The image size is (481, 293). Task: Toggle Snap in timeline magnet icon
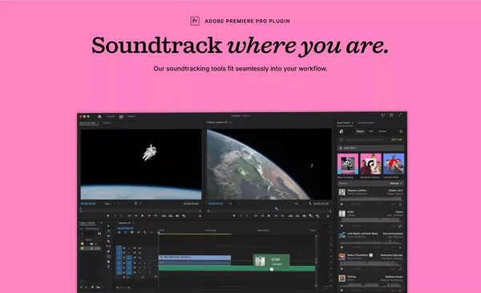tap(126, 232)
